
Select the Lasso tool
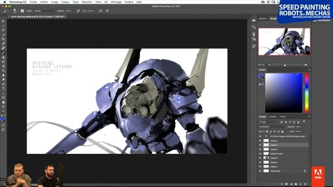pos(3,30)
